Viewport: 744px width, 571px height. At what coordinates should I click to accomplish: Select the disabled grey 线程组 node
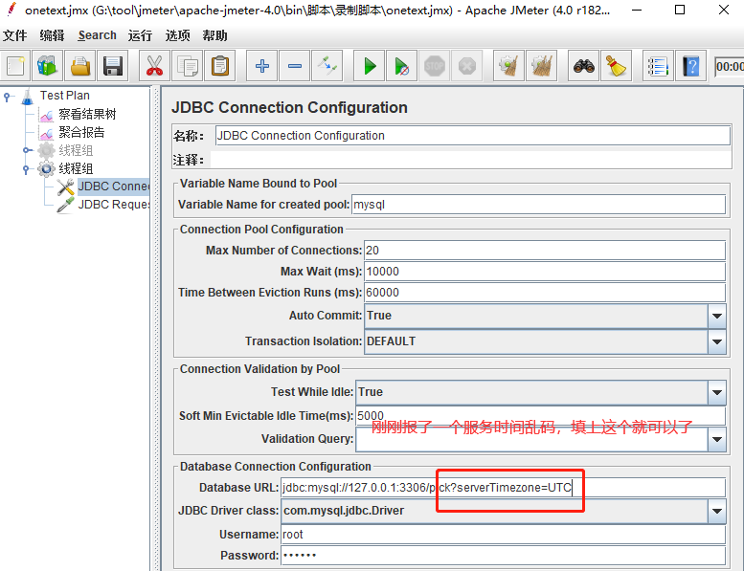coord(76,151)
